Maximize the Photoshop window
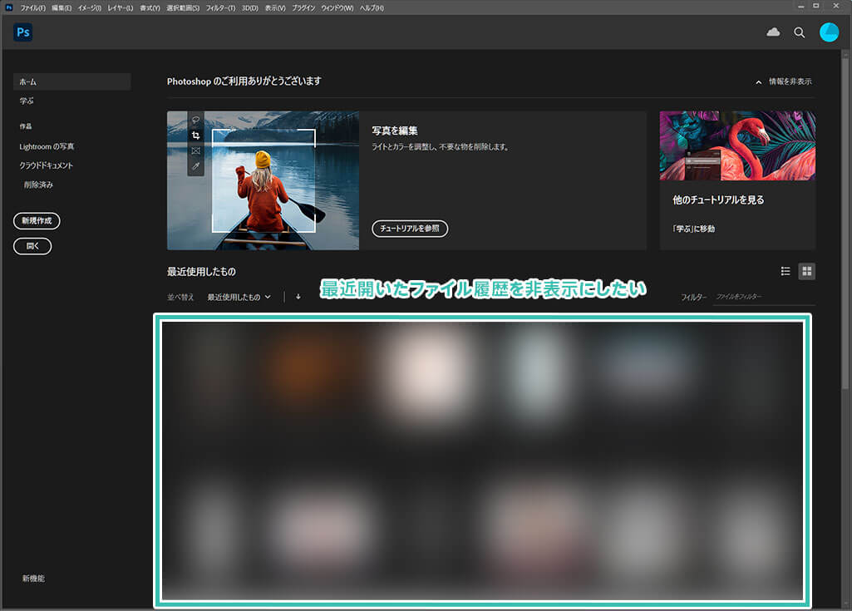 [x=816, y=7]
